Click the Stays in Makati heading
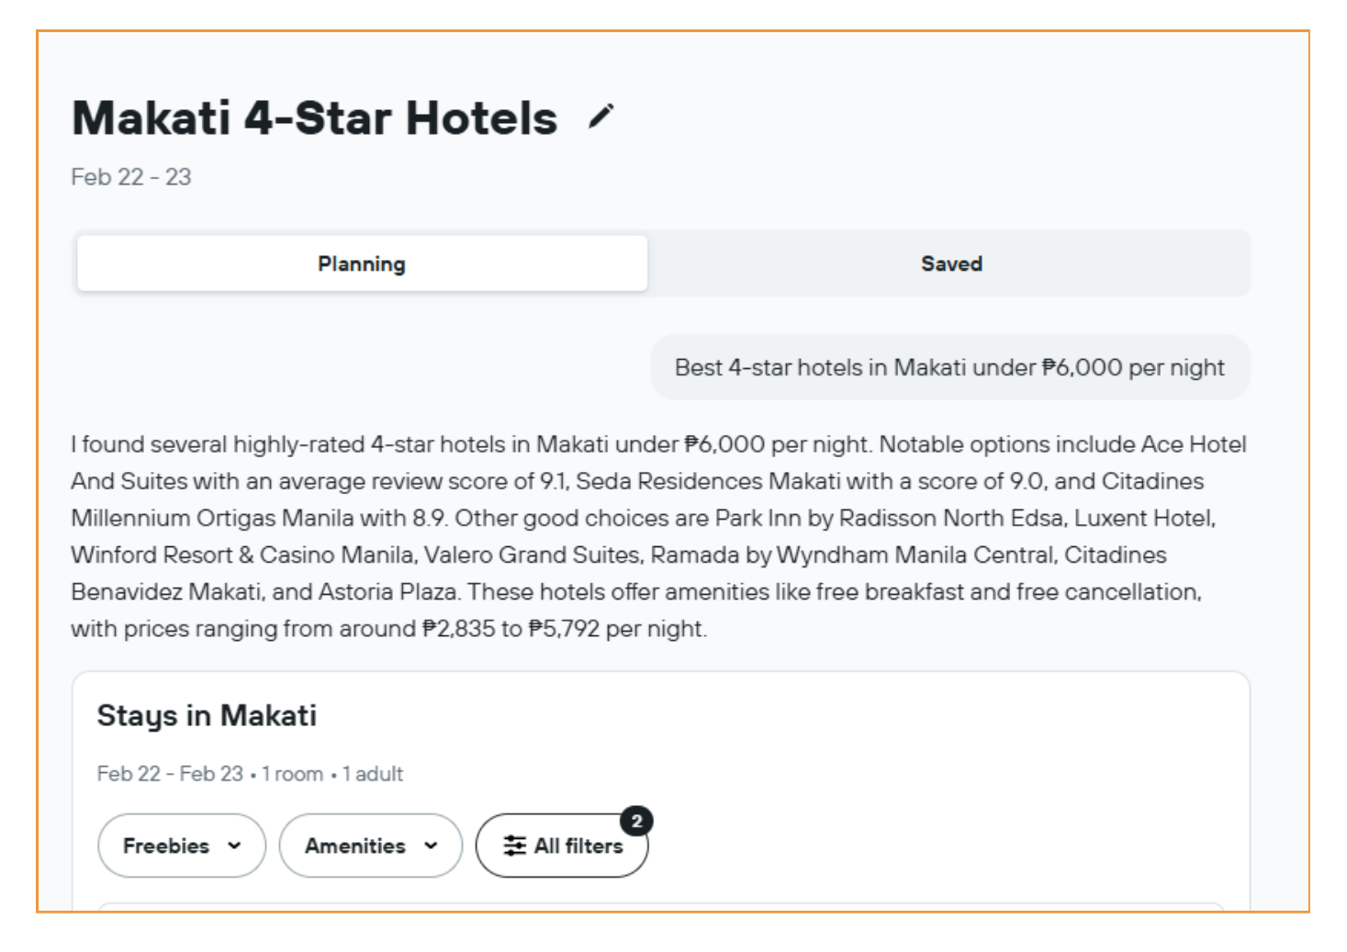Viewport: 1347px width, 952px height. point(207,715)
